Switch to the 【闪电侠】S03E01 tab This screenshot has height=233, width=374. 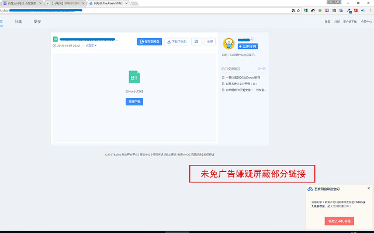(x=65, y=3)
